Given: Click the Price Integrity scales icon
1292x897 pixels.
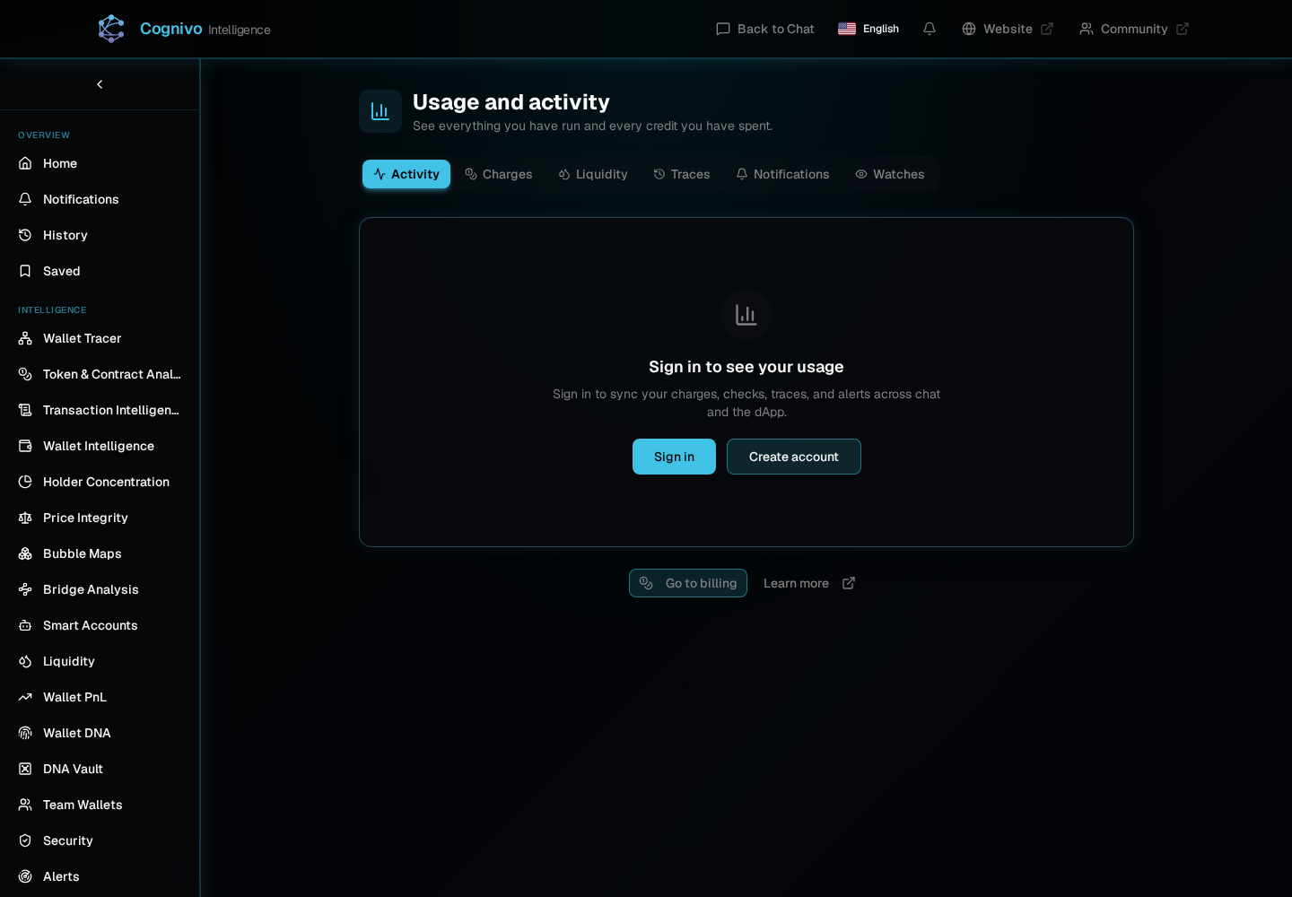Looking at the screenshot, I should (25, 518).
